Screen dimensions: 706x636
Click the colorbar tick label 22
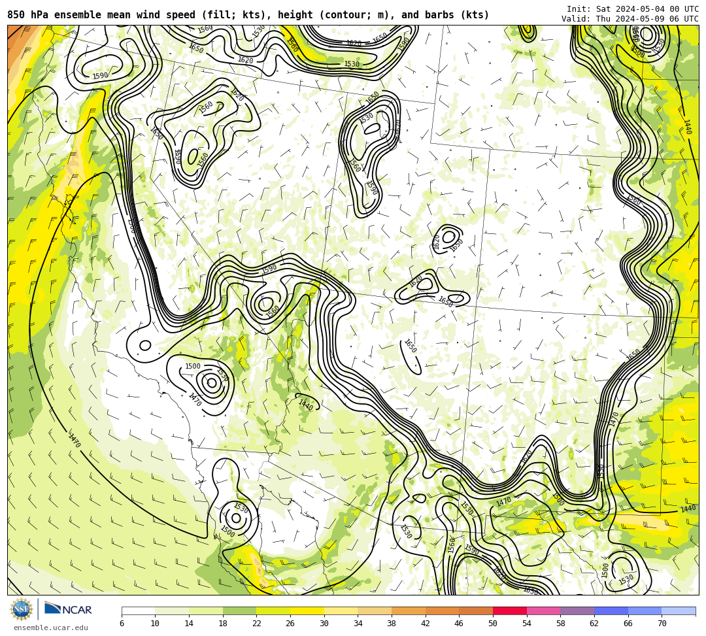pyautogui.click(x=257, y=624)
